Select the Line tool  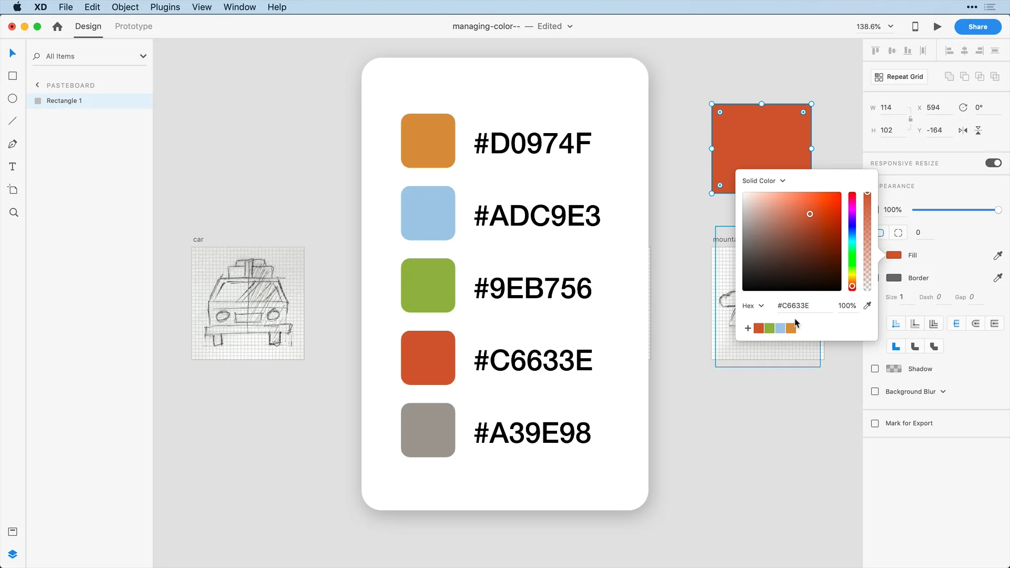tap(13, 121)
